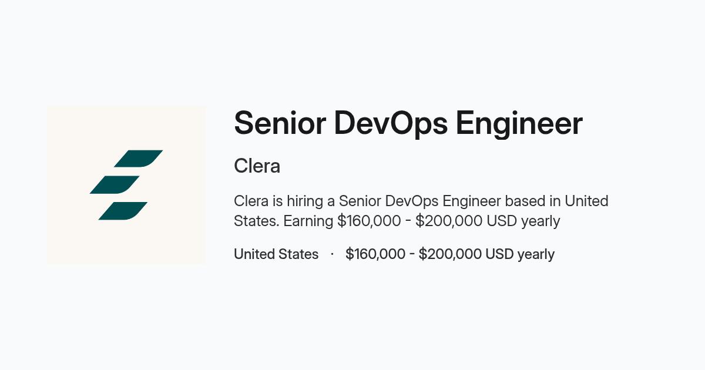Click the word "DevOps" in the heading

point(390,123)
